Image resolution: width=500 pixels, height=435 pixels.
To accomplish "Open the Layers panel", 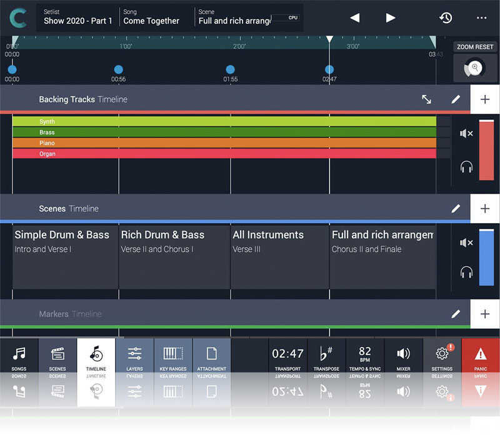I will [x=134, y=358].
